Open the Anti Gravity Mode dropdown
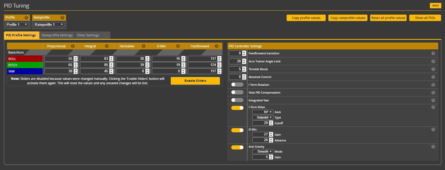This screenshot has height=170, width=445. pos(263,152)
